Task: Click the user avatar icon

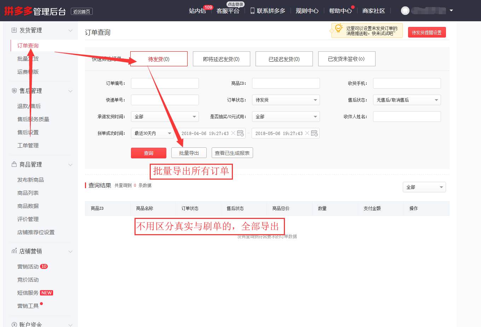Action: [405, 11]
